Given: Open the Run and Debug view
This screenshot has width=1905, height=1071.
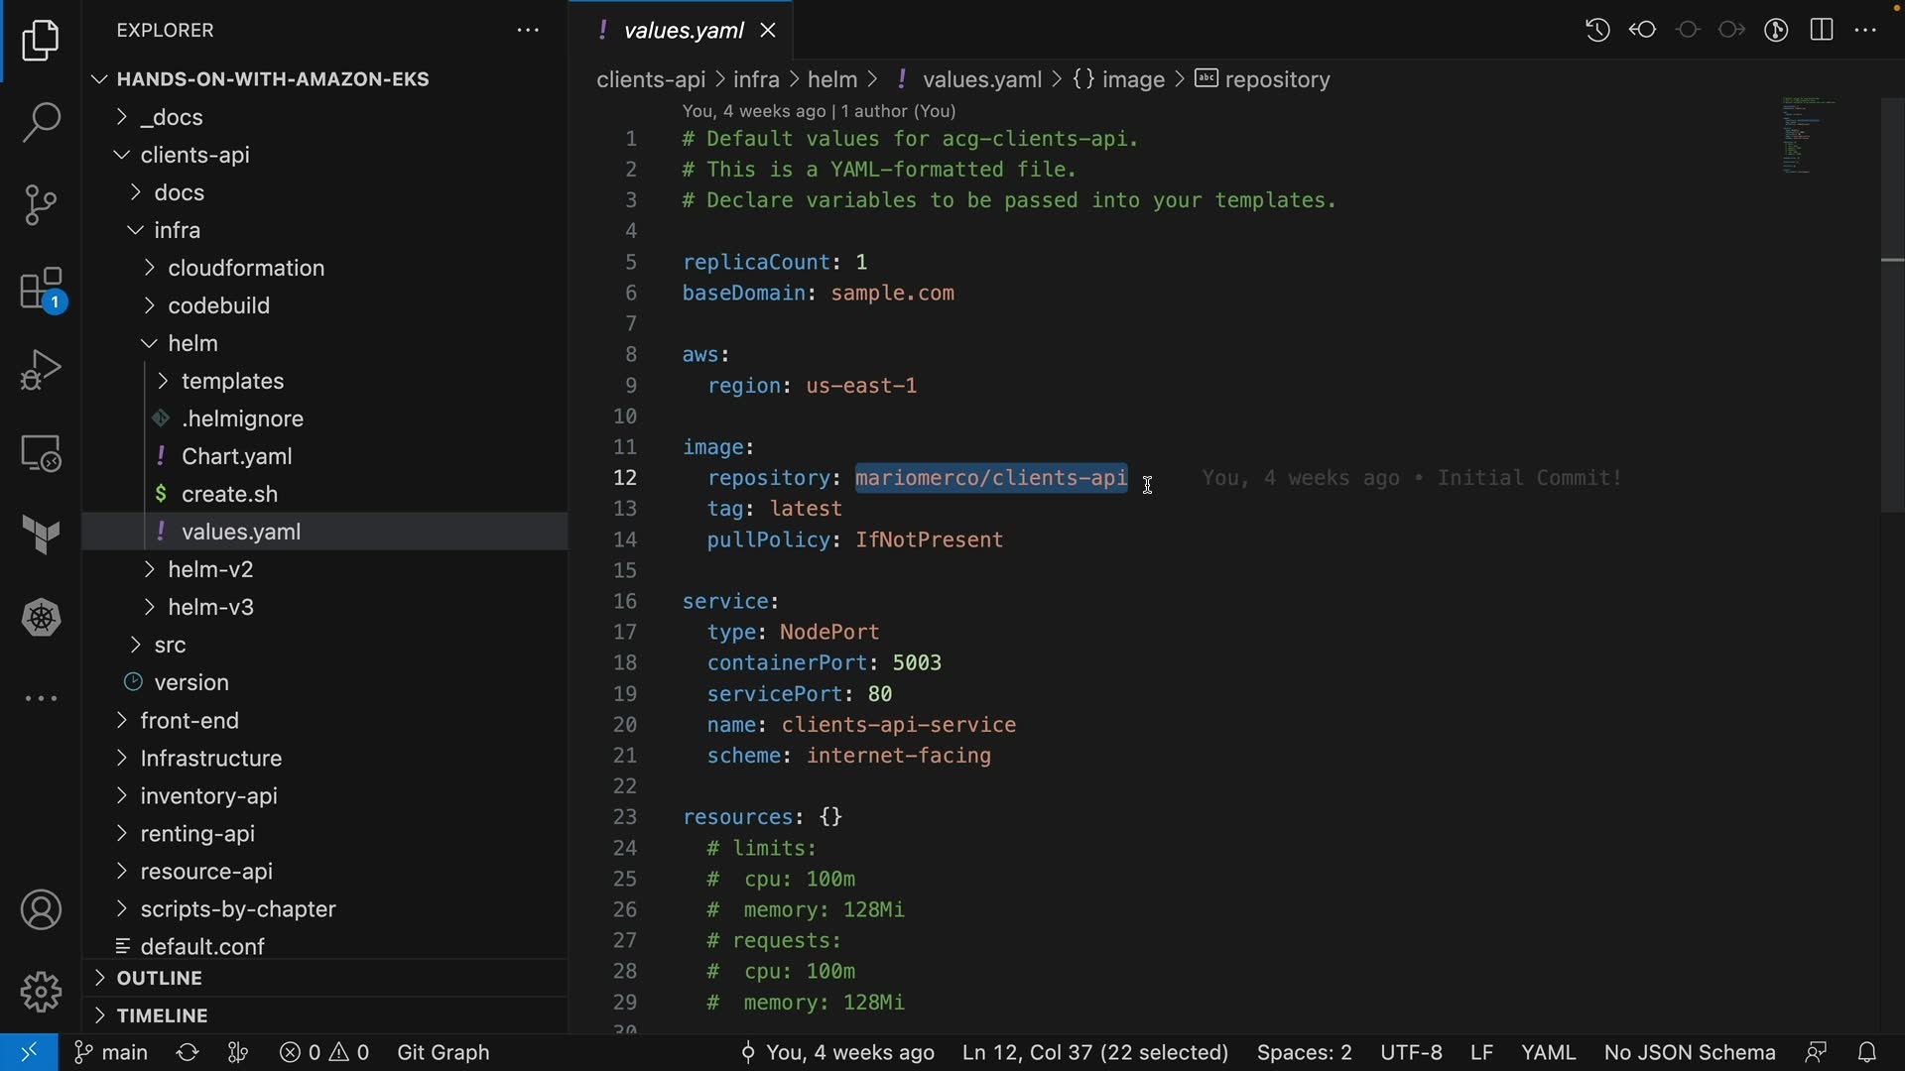Looking at the screenshot, I should [41, 371].
